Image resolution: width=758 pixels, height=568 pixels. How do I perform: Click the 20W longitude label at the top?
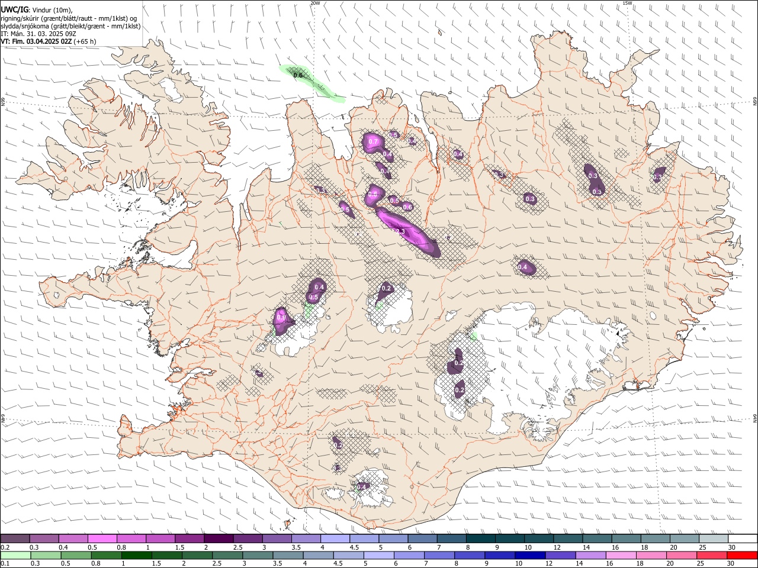(x=315, y=3)
